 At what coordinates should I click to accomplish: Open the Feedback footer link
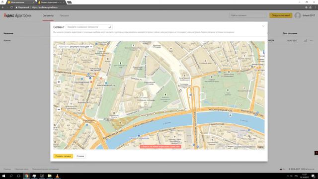21,169
